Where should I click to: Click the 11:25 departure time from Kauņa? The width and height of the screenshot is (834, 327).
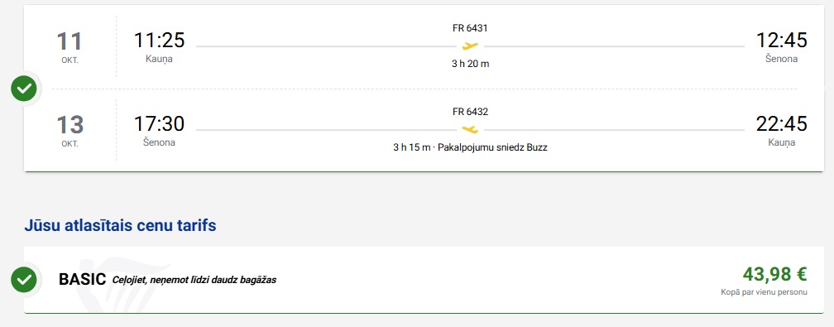tap(159, 41)
